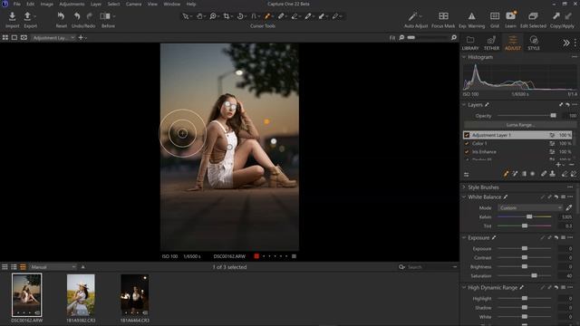Select the Zoom loupe cursor tool
The width and height of the screenshot is (580, 326).
coord(213,16)
